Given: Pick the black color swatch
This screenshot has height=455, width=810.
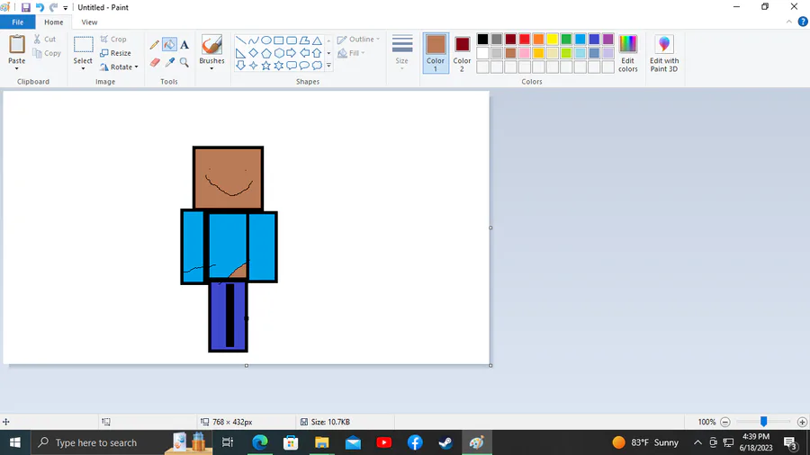Looking at the screenshot, I should pos(482,40).
